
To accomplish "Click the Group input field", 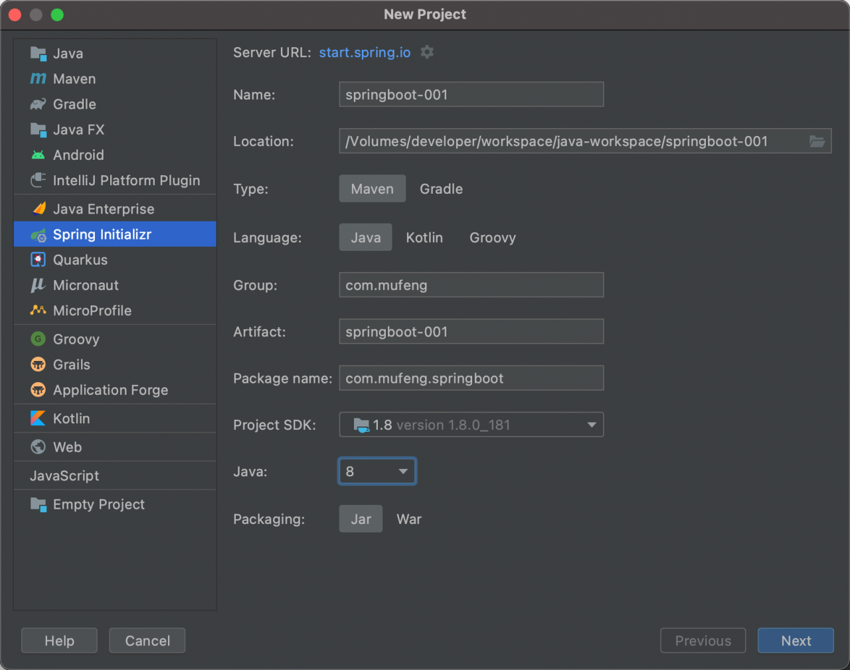I will (471, 285).
